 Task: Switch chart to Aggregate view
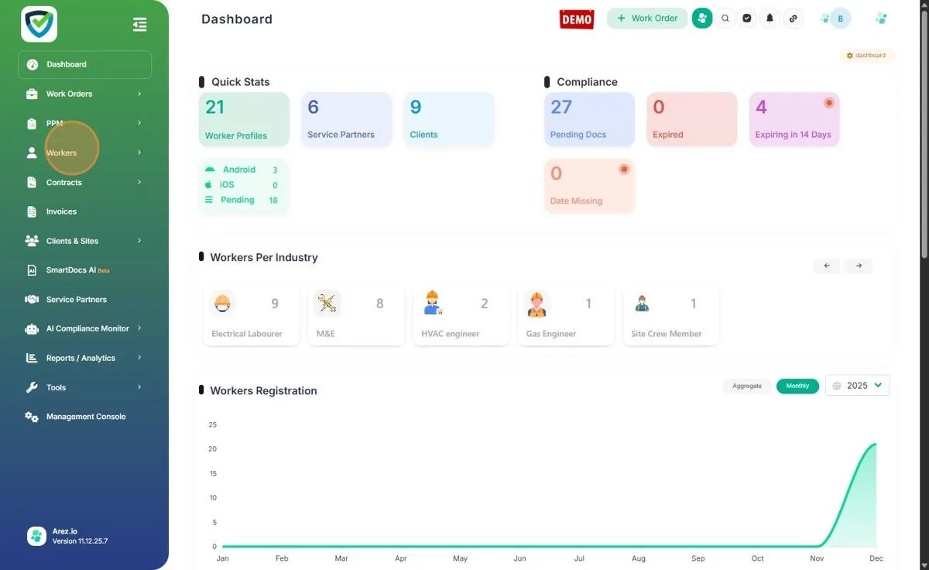click(x=747, y=386)
